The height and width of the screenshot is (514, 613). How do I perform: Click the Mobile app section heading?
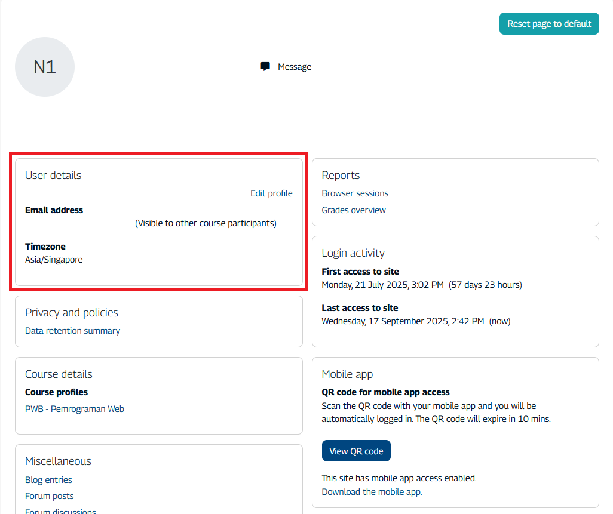[347, 374]
